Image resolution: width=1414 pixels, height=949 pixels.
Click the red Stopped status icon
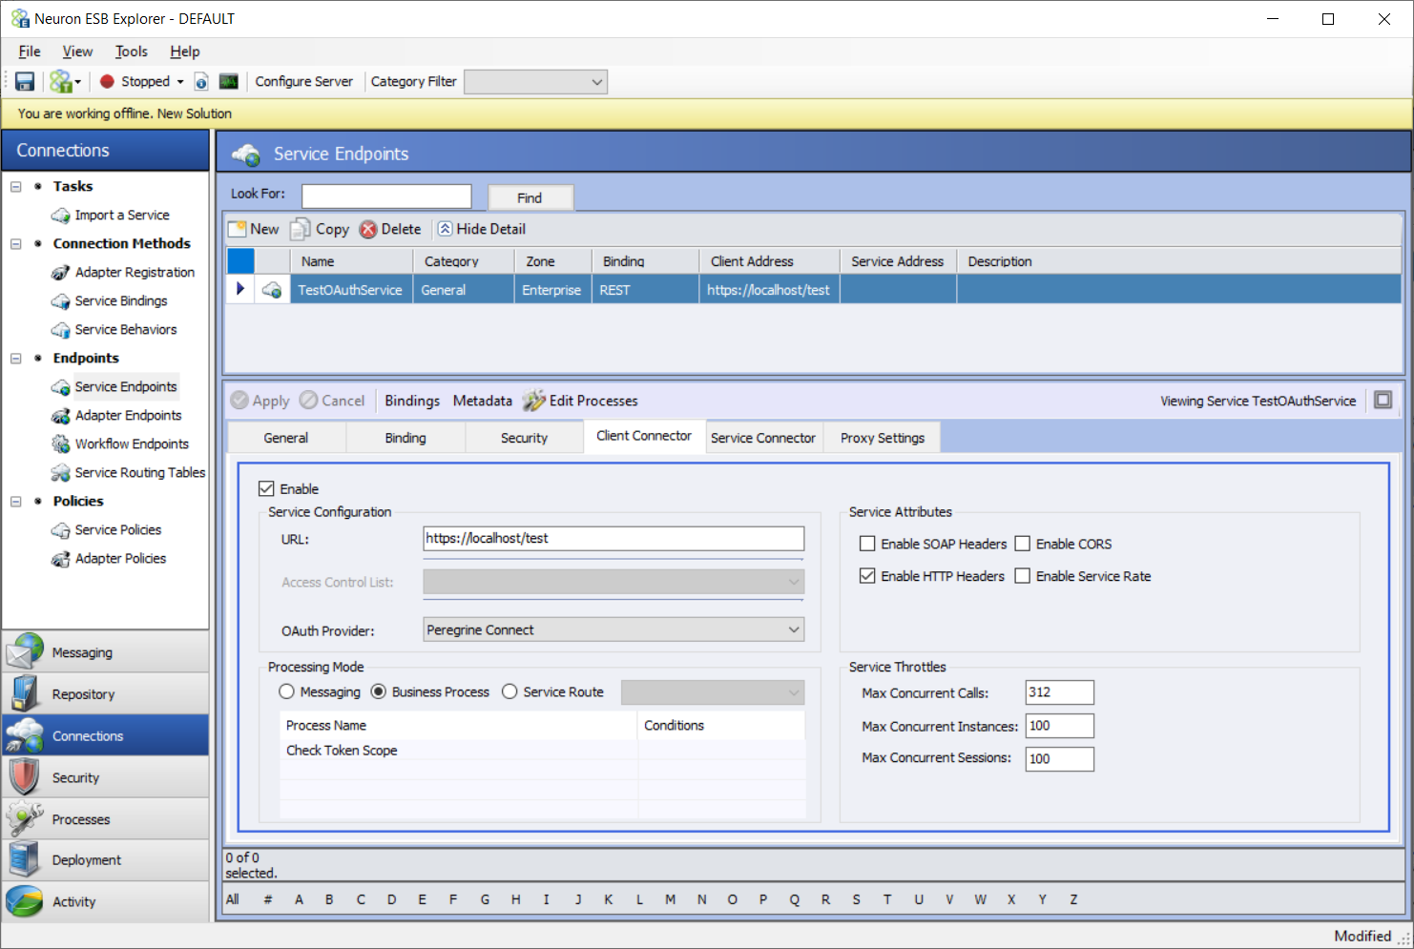point(107,82)
